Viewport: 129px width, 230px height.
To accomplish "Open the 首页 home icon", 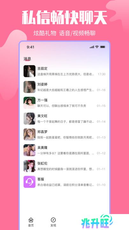I will (31, 220).
